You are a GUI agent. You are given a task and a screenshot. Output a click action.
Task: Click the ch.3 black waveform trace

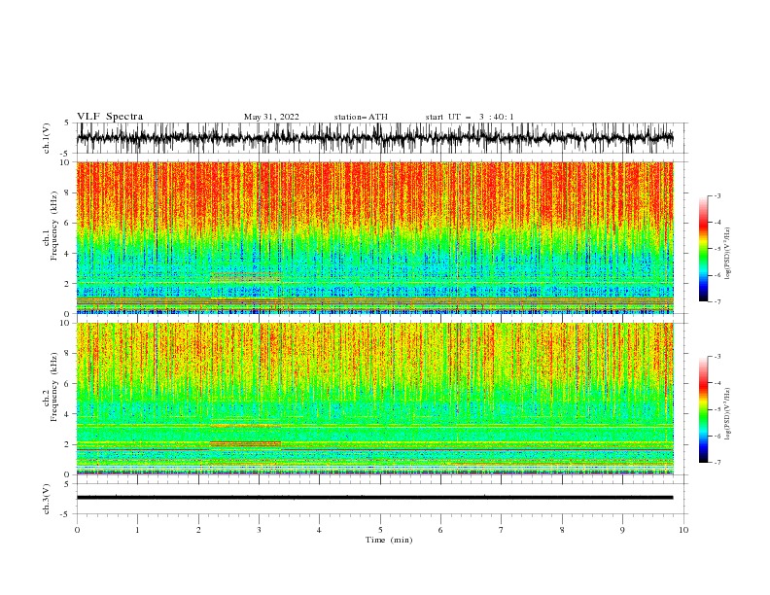(x=374, y=498)
